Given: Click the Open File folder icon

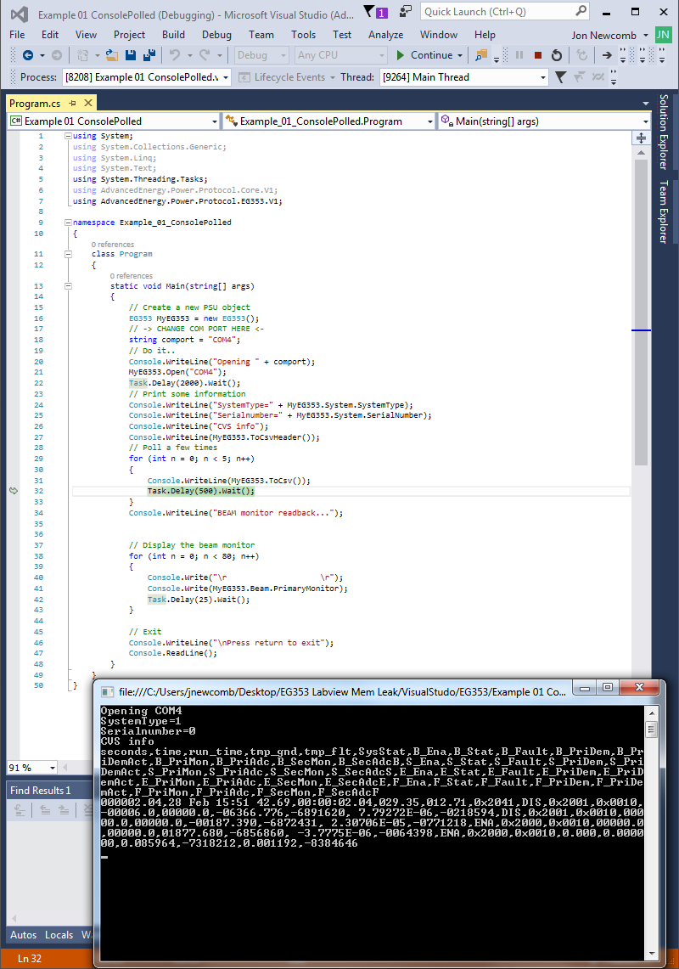Looking at the screenshot, I should [112, 55].
